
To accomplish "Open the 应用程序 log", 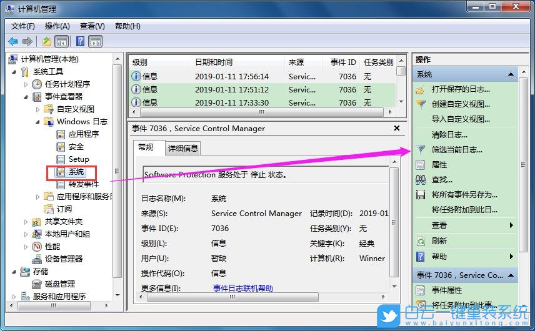I will [84, 134].
